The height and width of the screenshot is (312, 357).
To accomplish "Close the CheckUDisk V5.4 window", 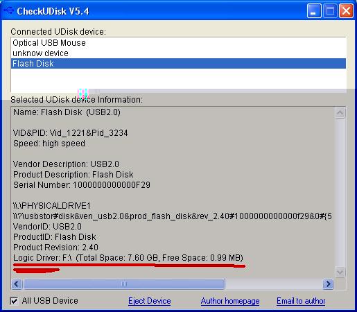I will (x=346, y=10).
